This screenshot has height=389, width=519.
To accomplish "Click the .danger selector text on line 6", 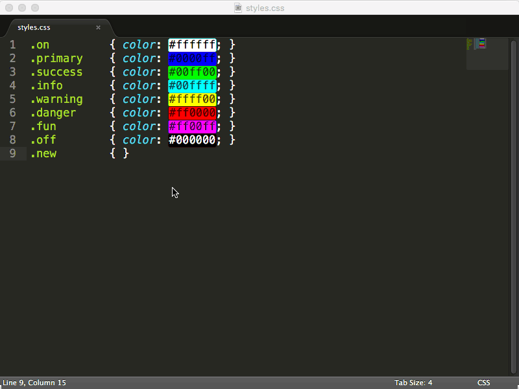I will coord(53,112).
